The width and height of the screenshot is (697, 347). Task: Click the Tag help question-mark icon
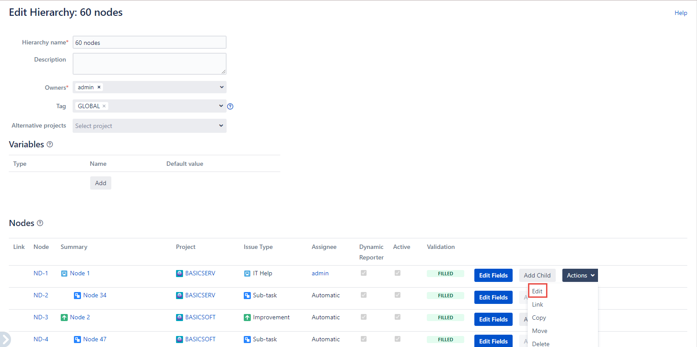tap(230, 106)
